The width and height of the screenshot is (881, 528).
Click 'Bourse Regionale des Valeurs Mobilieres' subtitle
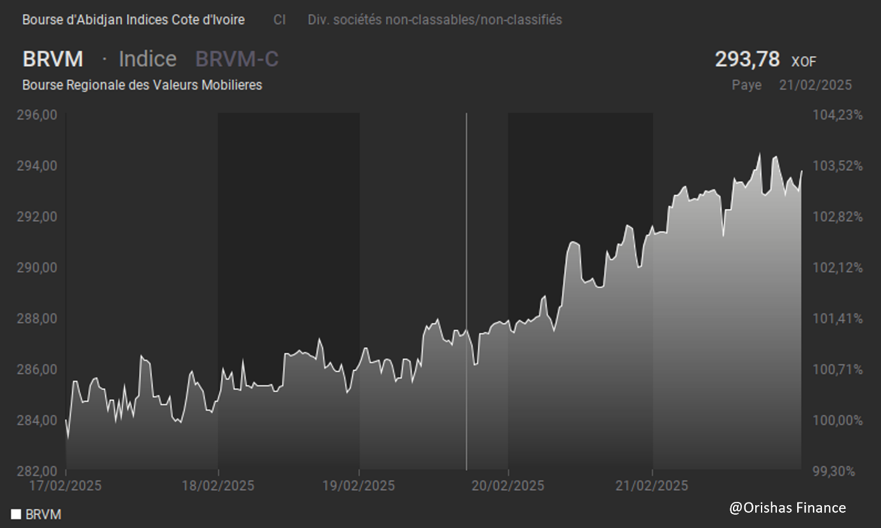click(x=142, y=85)
